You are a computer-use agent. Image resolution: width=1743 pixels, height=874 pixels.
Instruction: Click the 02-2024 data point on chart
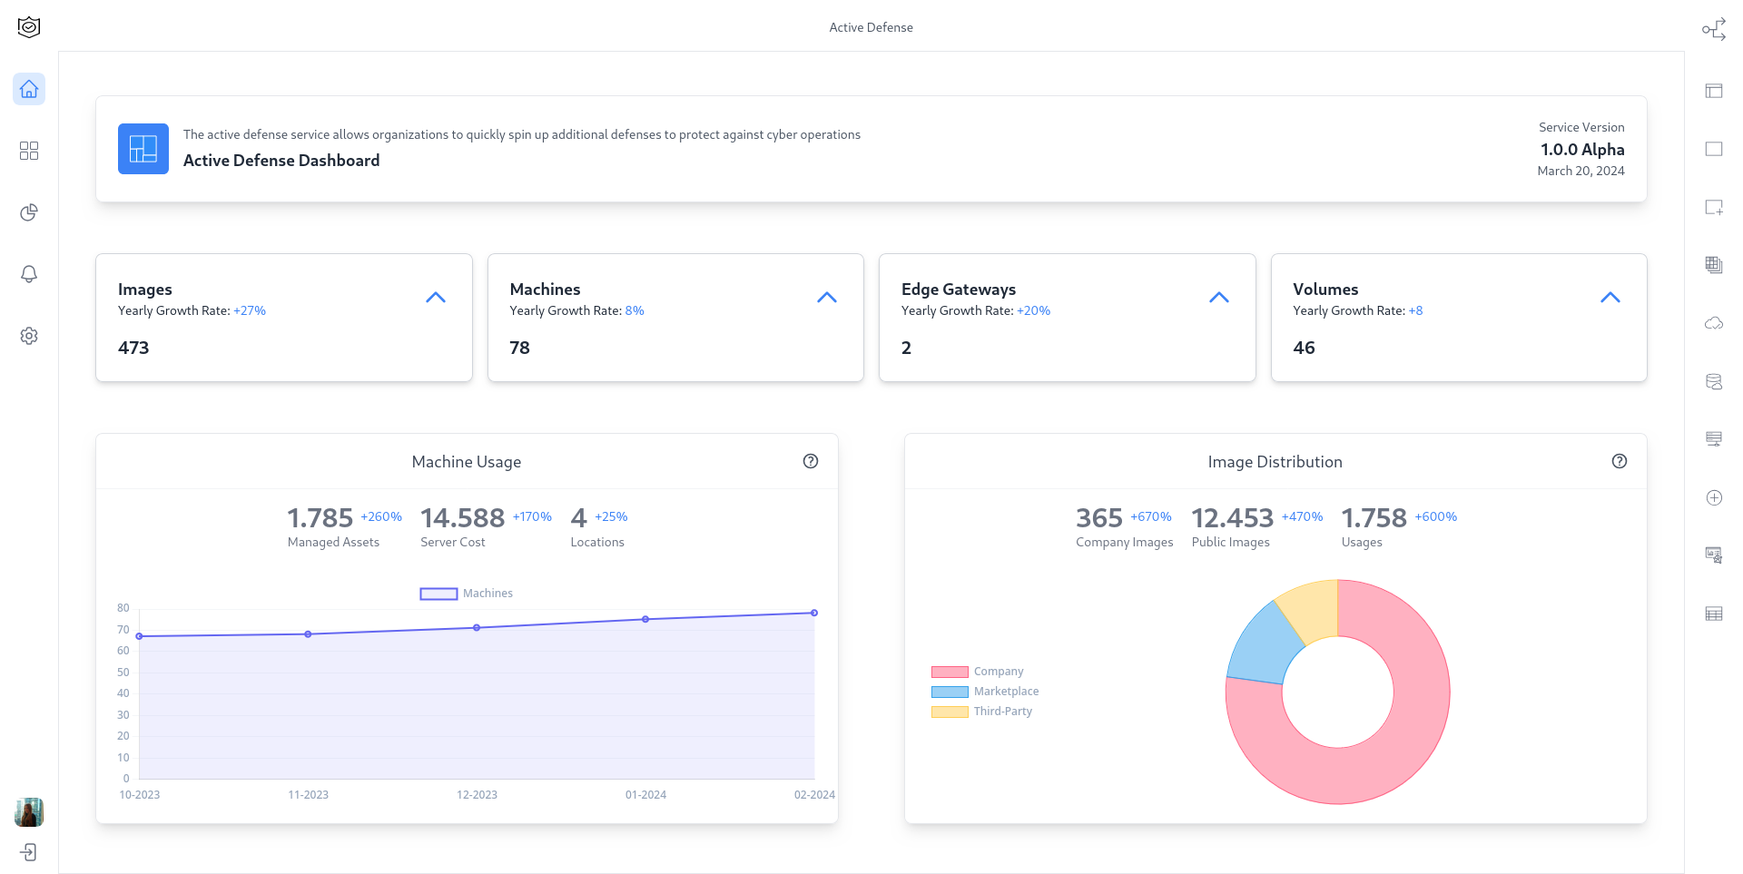[814, 613]
